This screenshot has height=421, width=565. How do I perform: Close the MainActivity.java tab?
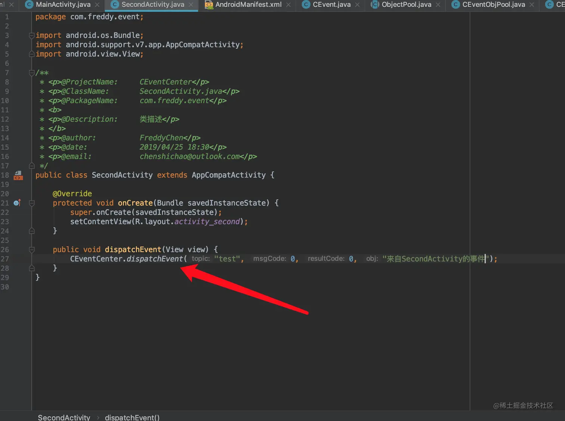(97, 5)
